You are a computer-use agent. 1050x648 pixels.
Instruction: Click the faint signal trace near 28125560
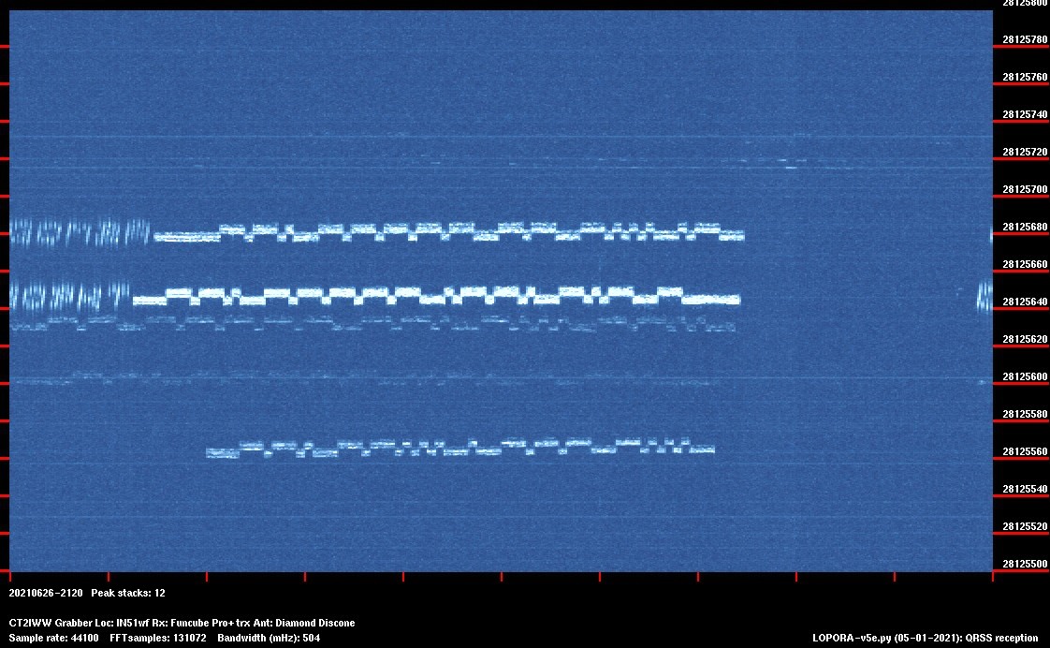(460, 448)
